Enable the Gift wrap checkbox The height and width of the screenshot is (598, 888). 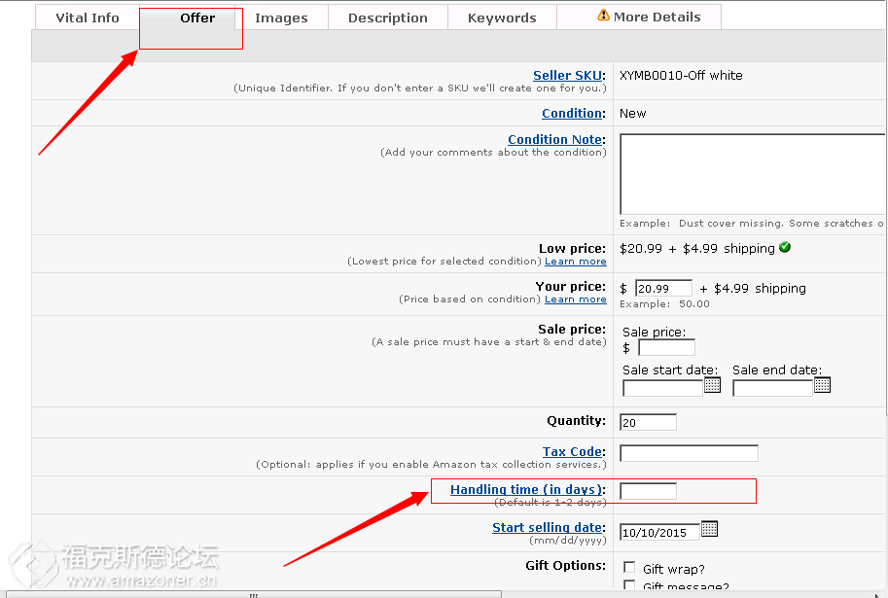(629, 569)
